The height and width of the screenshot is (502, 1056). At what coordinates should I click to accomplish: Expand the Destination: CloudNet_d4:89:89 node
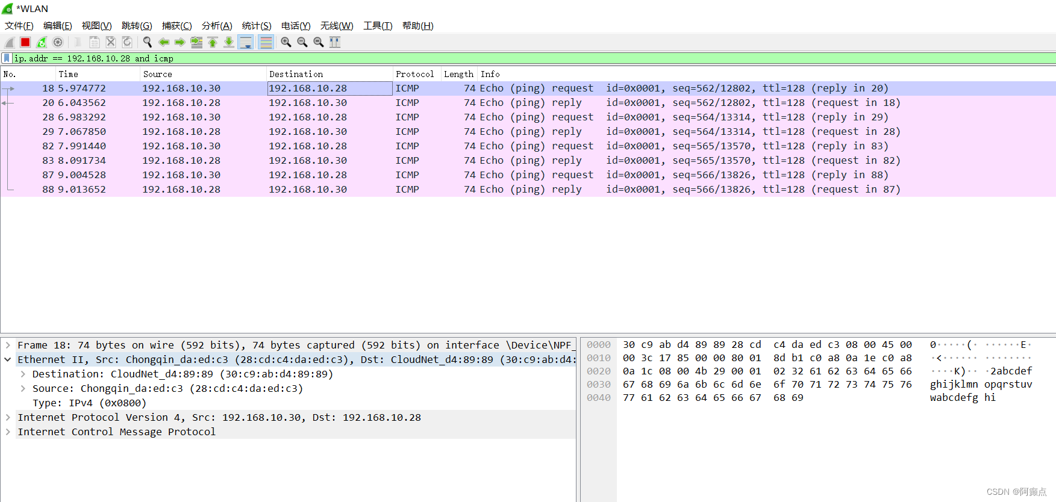(x=23, y=374)
